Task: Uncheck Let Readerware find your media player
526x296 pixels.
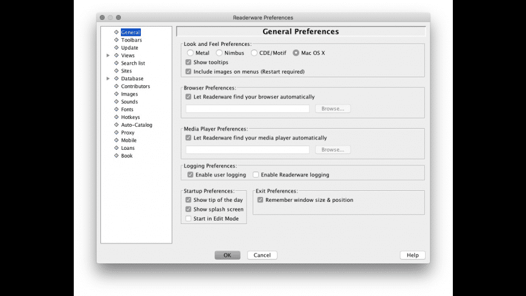Action: click(x=188, y=138)
